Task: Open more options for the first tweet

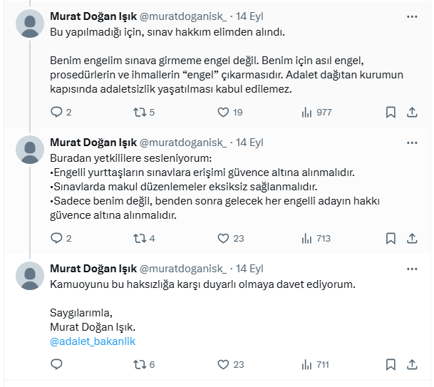Action: click(x=412, y=17)
